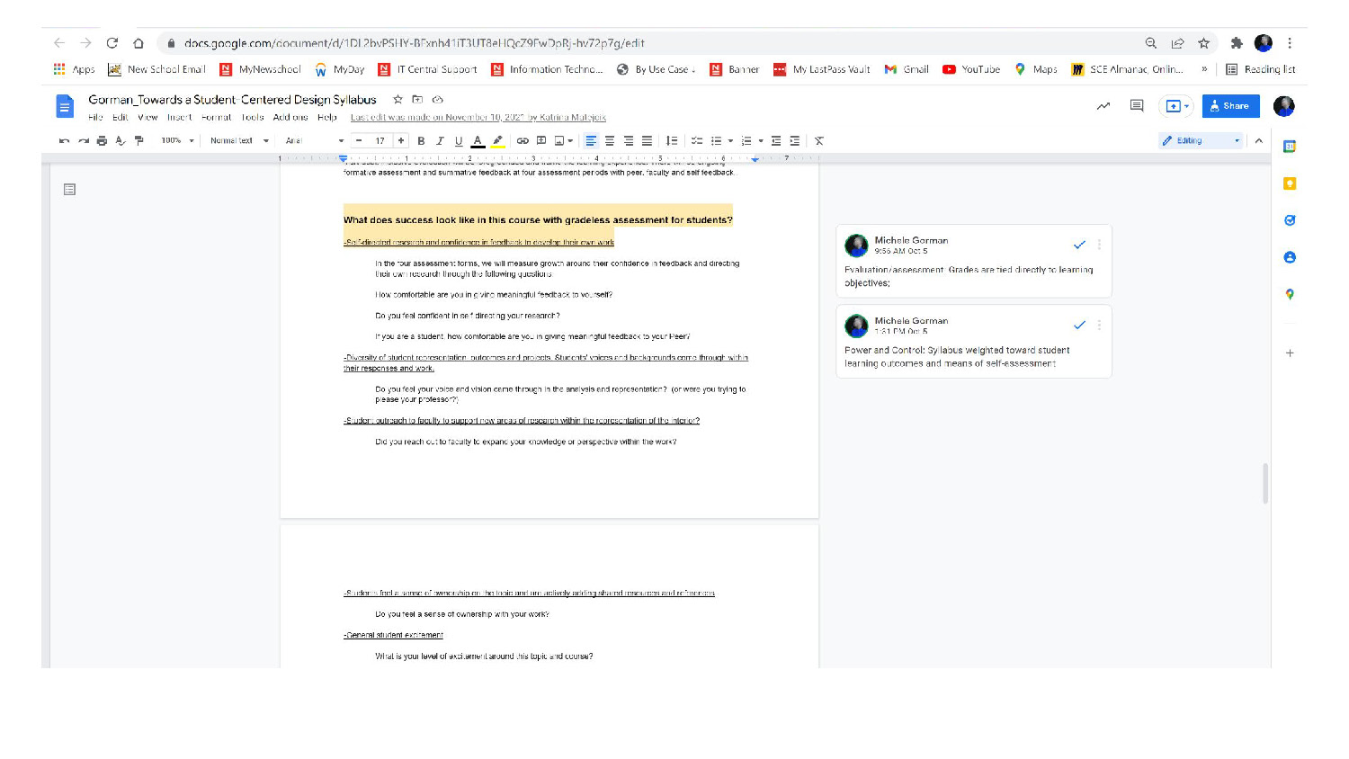Open the zoom 100% dropdown
The height and width of the screenshot is (759, 1349).
point(177,141)
